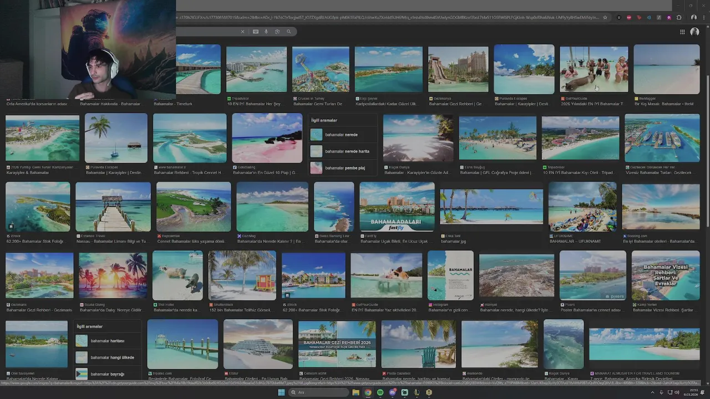Image resolution: width=710 pixels, height=399 pixels.
Task: Open the golf course coastline image
Action: (194, 207)
